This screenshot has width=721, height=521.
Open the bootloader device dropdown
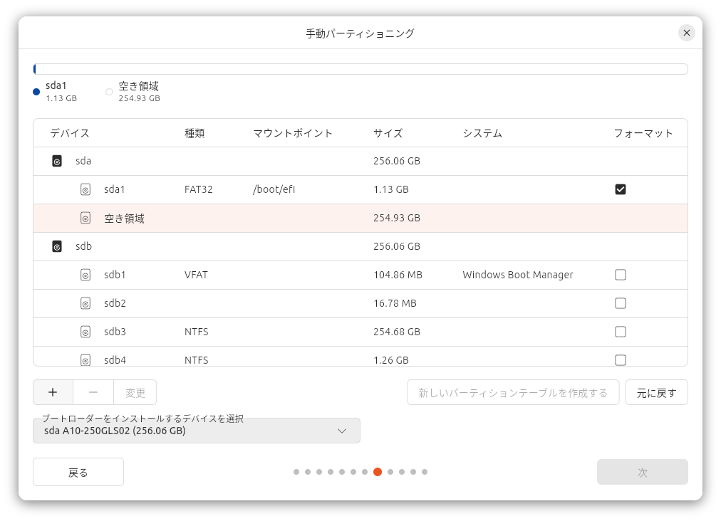coord(196,431)
